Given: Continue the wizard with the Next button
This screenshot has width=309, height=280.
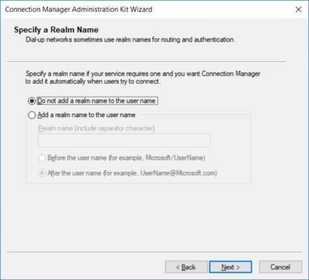Looking at the screenshot, I should coord(230,267).
